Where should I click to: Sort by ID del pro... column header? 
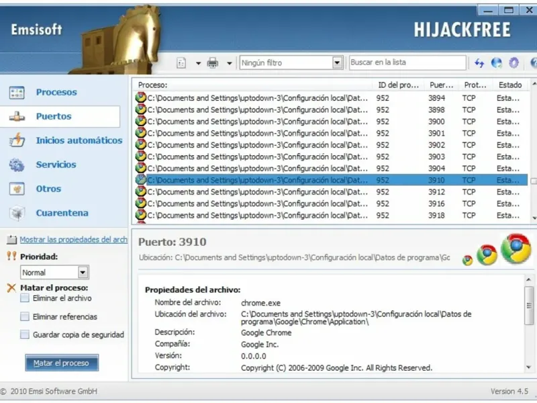[x=399, y=85]
